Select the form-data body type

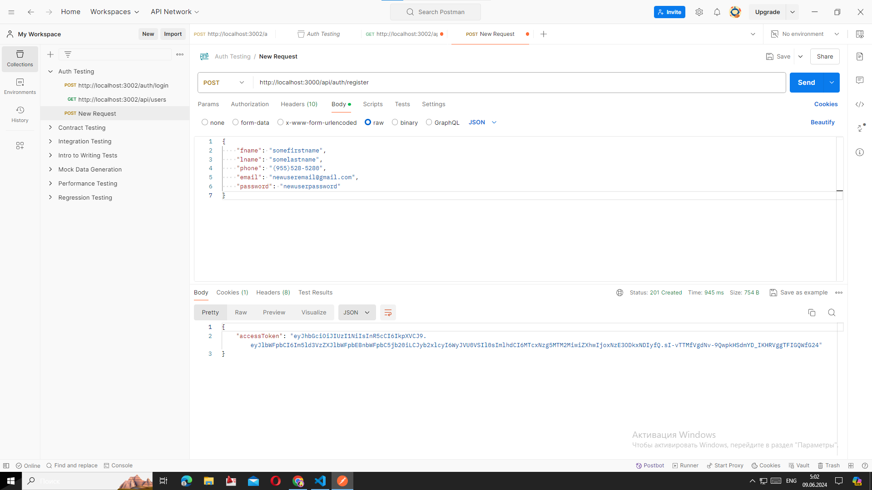click(235, 122)
